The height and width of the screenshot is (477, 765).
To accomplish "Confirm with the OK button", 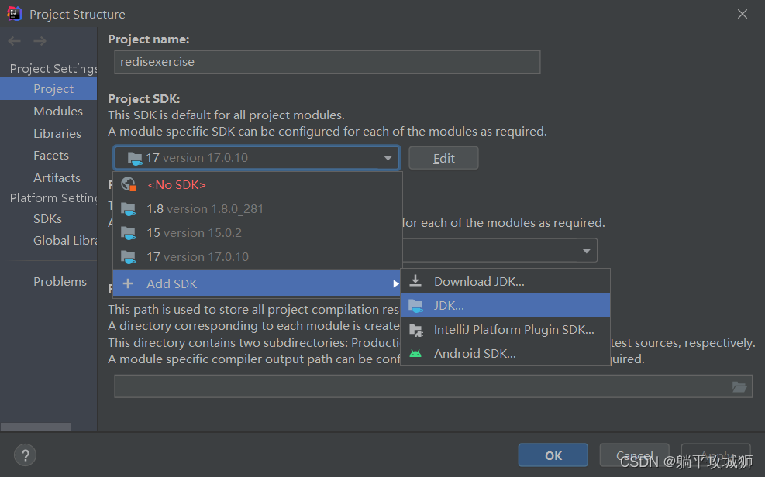I will point(553,455).
